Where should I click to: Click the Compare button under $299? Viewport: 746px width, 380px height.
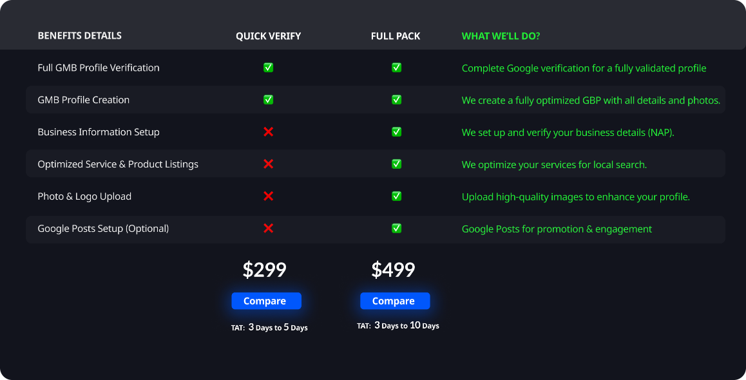tap(267, 301)
